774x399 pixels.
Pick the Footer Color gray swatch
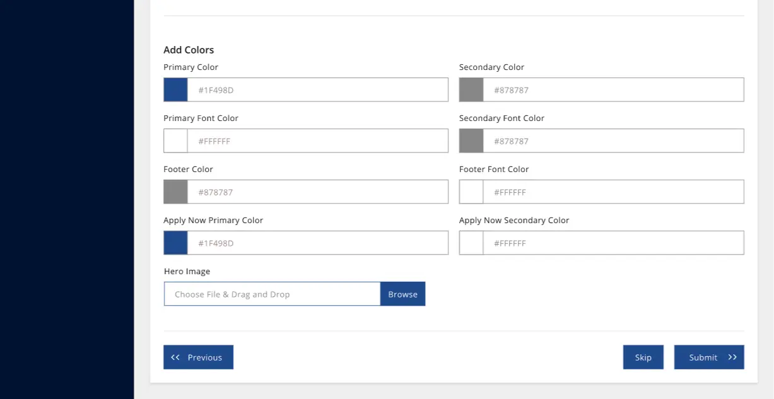[175, 192]
